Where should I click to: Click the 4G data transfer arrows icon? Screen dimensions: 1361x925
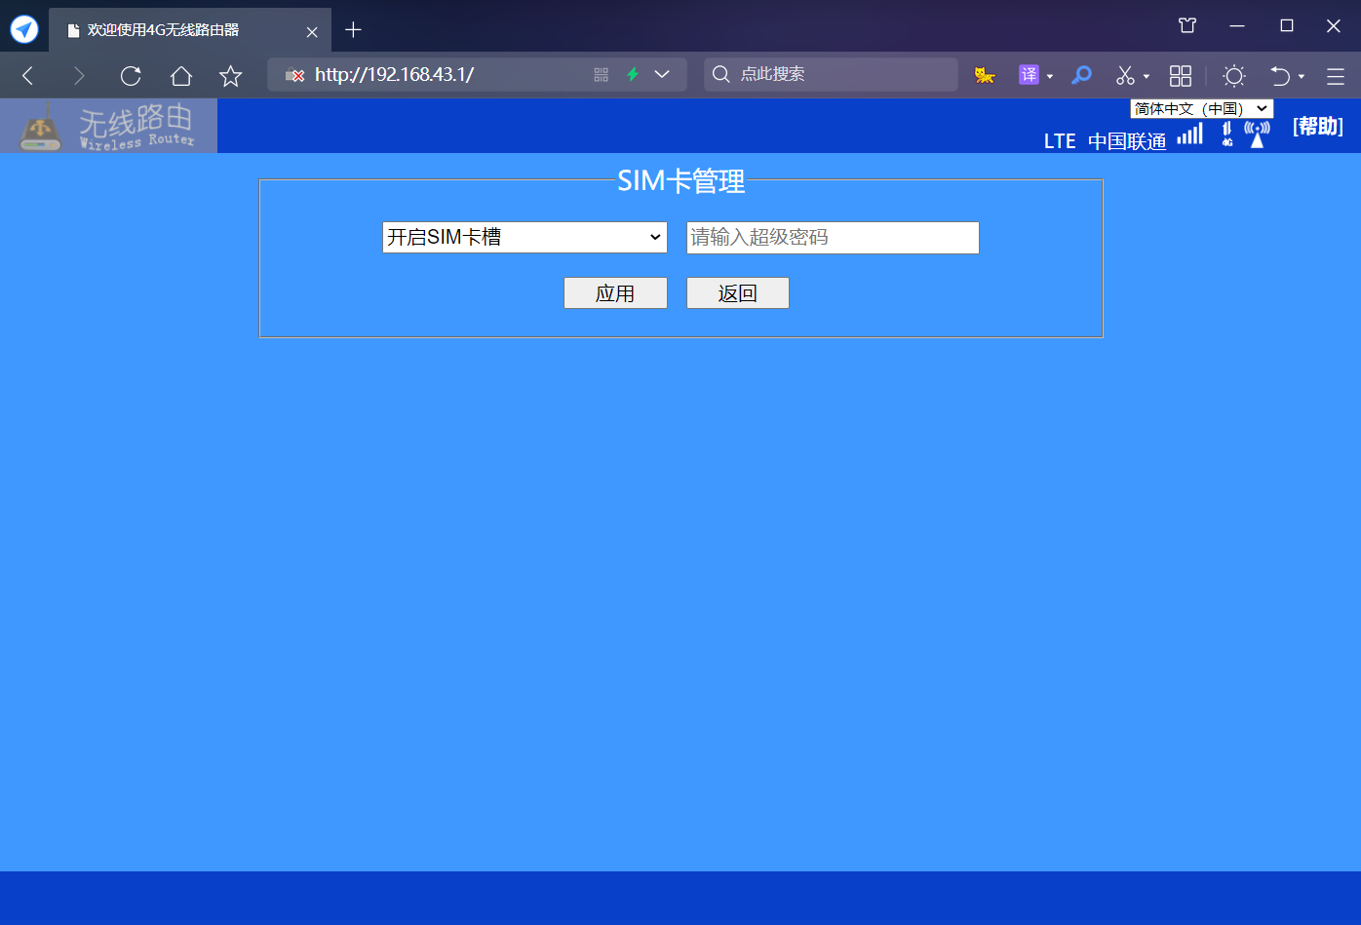click(1227, 135)
